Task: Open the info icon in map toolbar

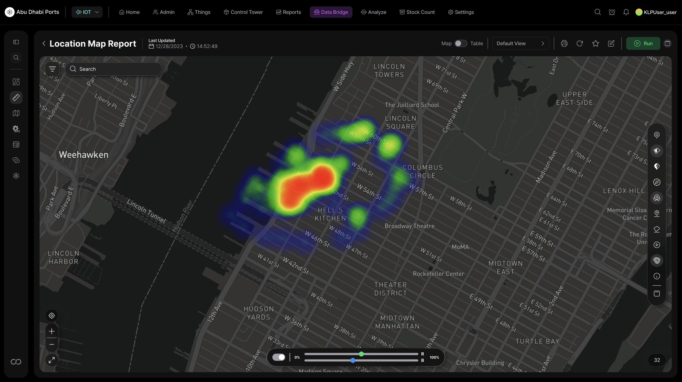Action: click(657, 276)
